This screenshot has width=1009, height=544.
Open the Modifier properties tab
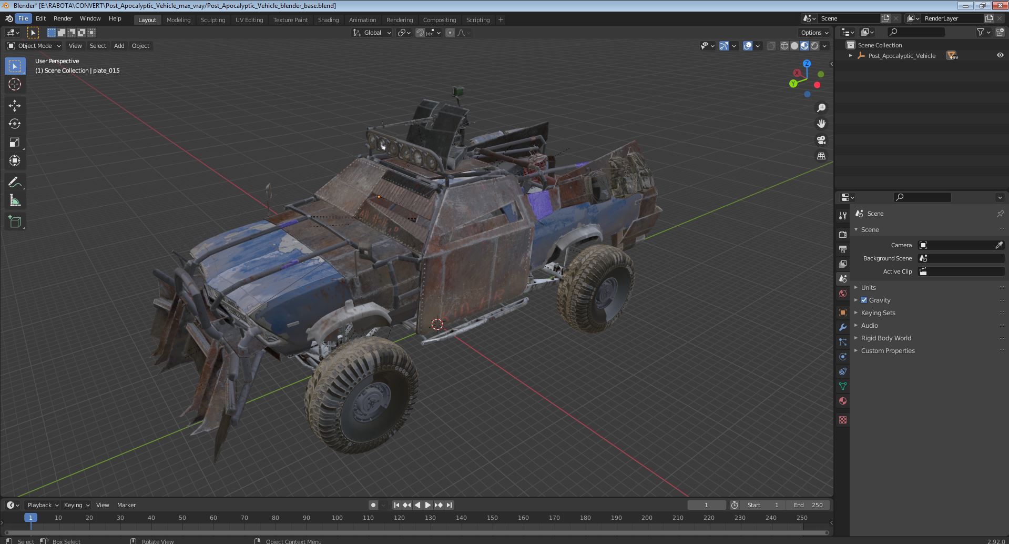tap(843, 327)
